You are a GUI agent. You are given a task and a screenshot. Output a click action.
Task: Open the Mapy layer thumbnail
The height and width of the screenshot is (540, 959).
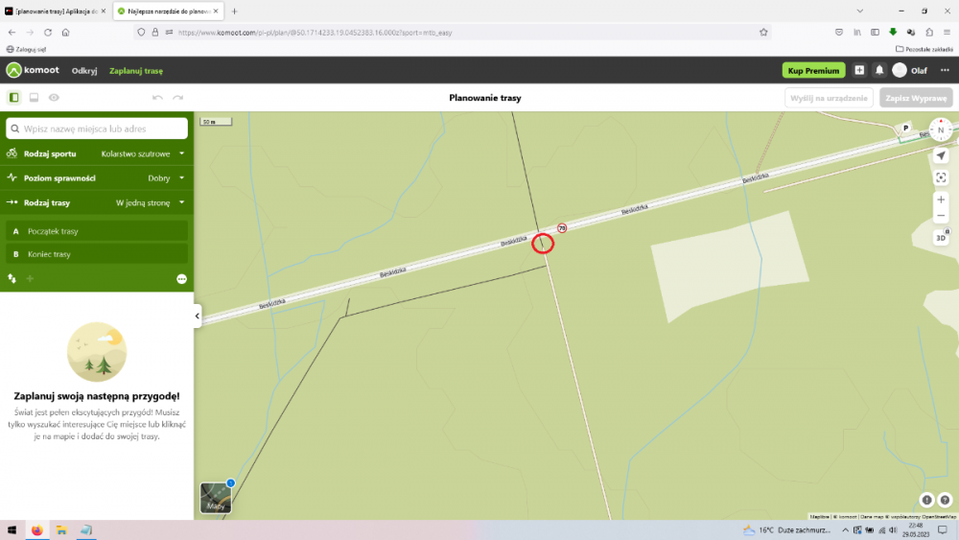coord(216,498)
